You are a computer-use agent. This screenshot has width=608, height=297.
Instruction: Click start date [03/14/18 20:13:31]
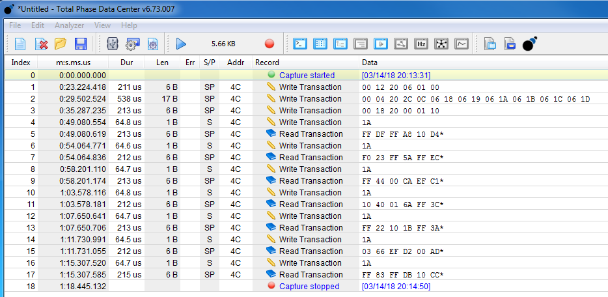[396, 75]
